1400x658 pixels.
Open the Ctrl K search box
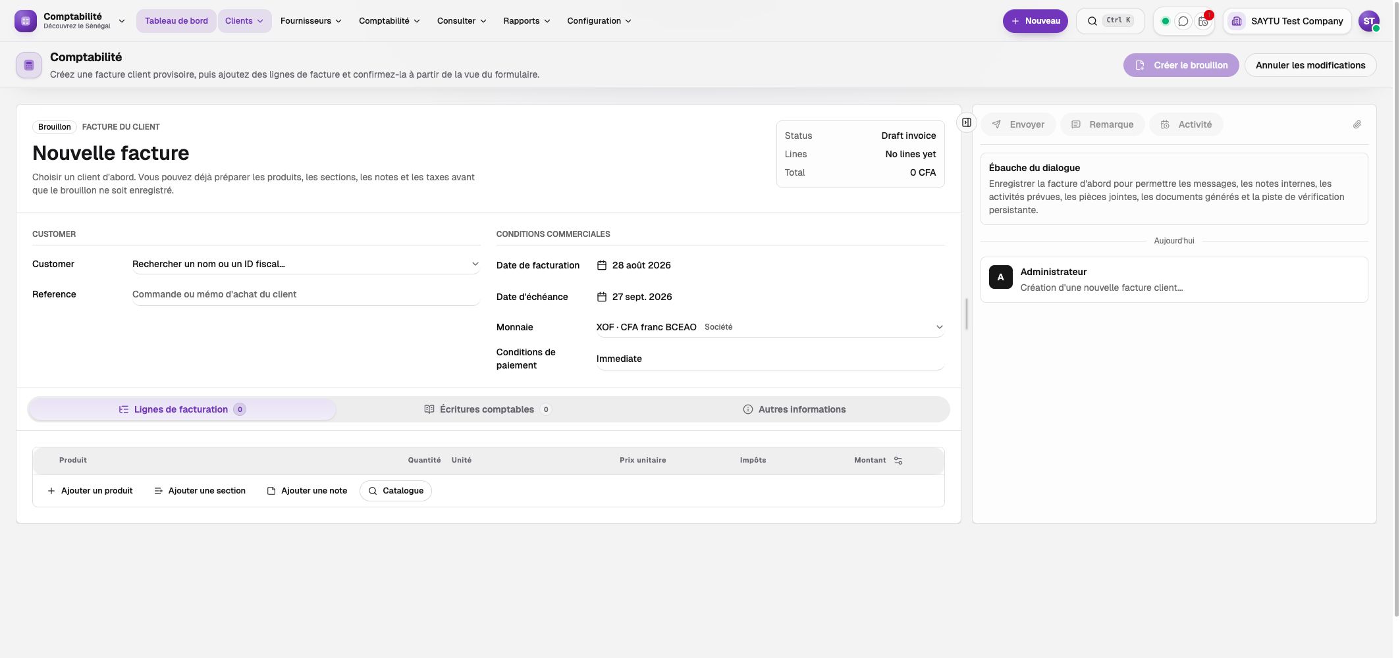(1110, 21)
